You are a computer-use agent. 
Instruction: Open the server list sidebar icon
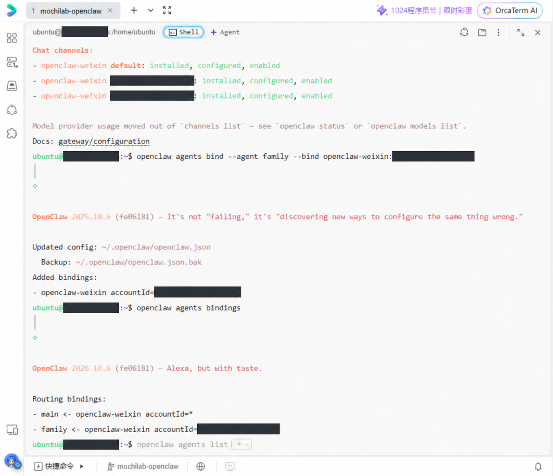[12, 62]
